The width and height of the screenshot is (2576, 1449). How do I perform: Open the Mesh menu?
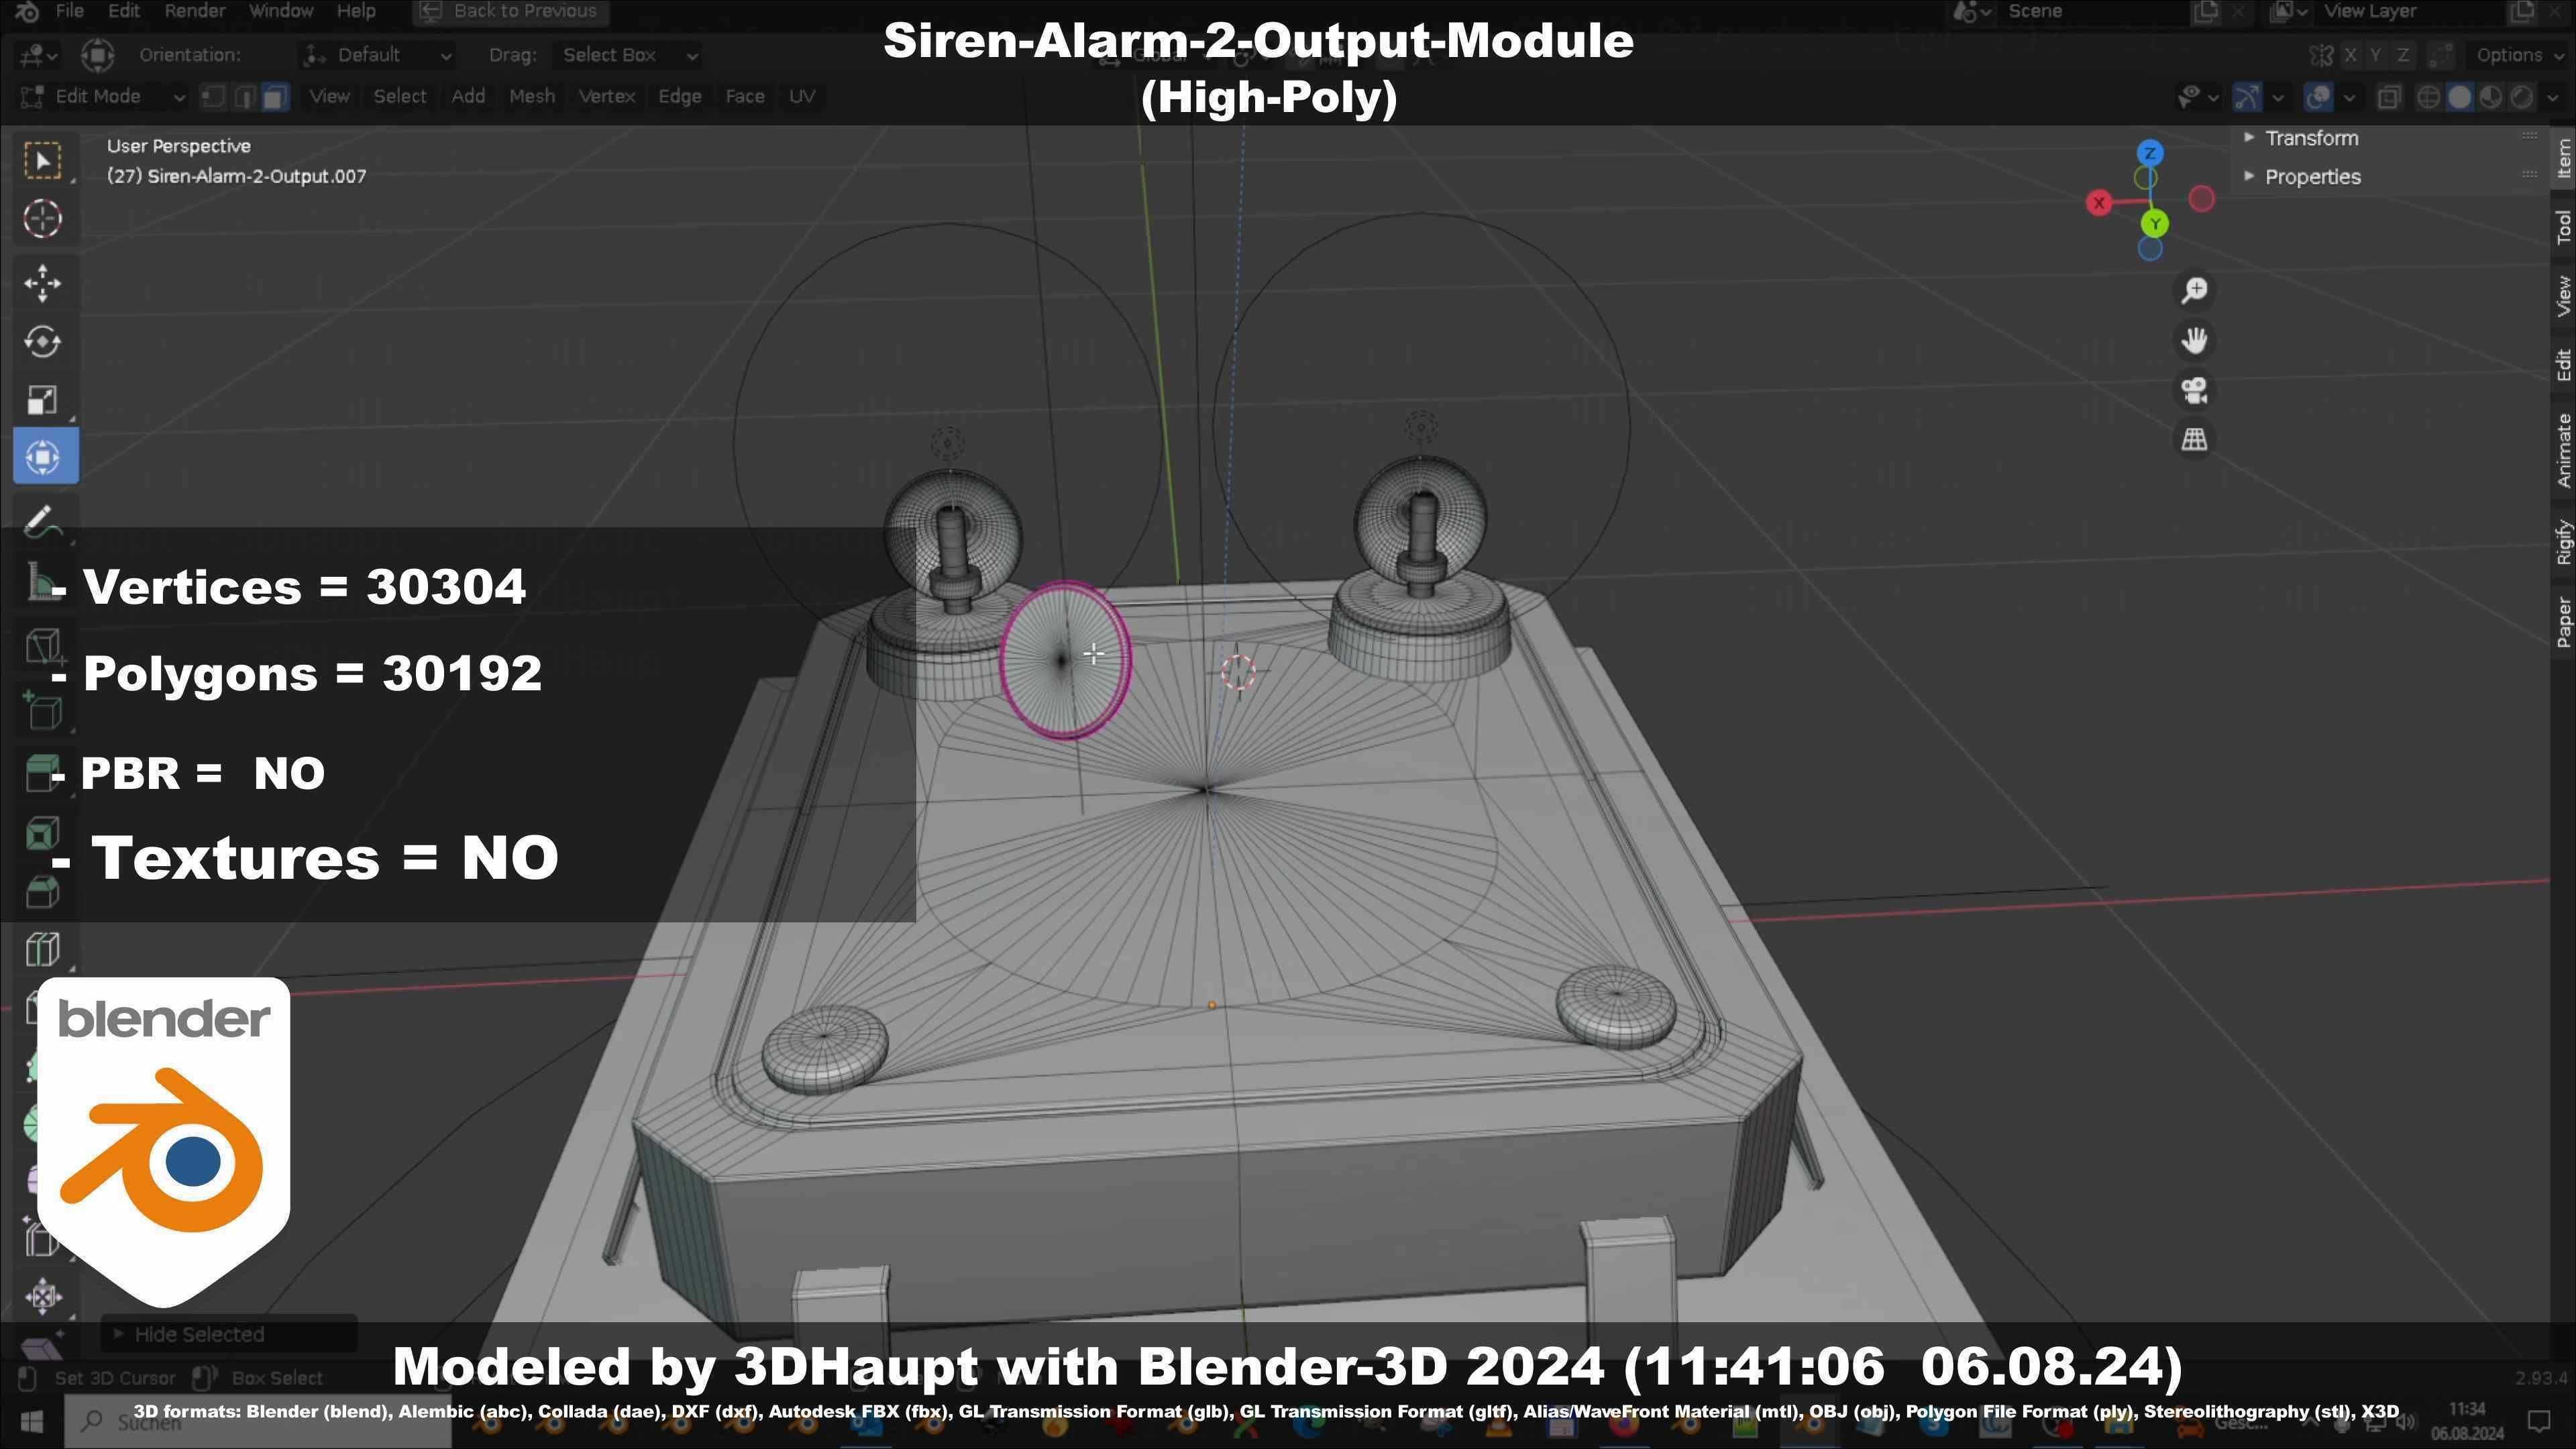[x=532, y=97]
